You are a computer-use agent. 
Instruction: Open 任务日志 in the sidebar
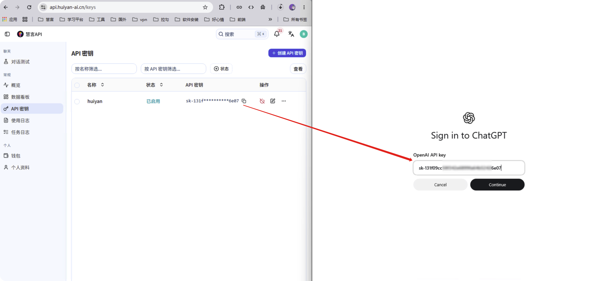coord(32,132)
